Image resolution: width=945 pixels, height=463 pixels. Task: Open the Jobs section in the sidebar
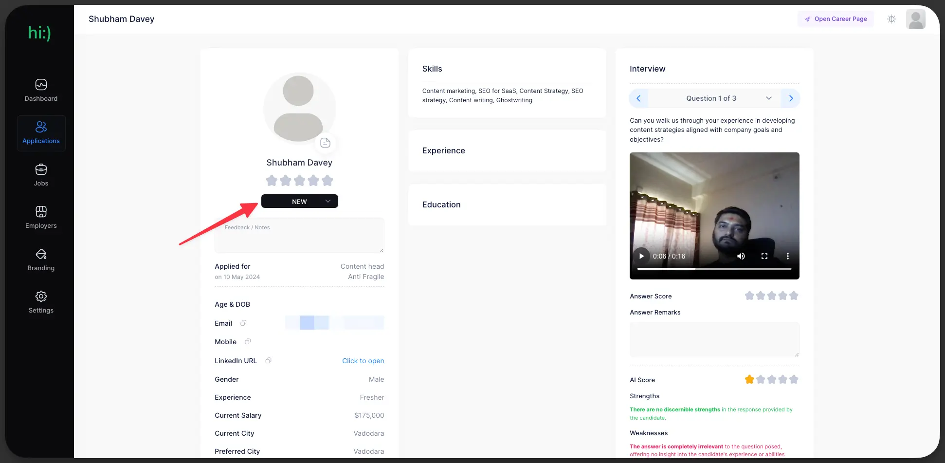pyautogui.click(x=41, y=175)
